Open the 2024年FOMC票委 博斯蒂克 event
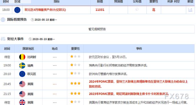This screenshot has height=105, width=196. point(138,84)
